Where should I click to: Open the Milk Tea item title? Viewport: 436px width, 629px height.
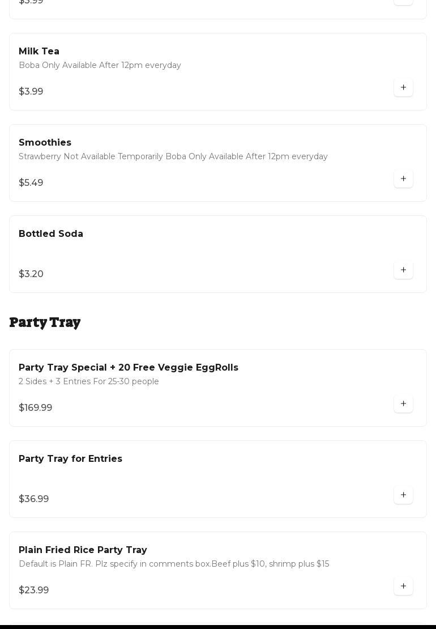39,52
